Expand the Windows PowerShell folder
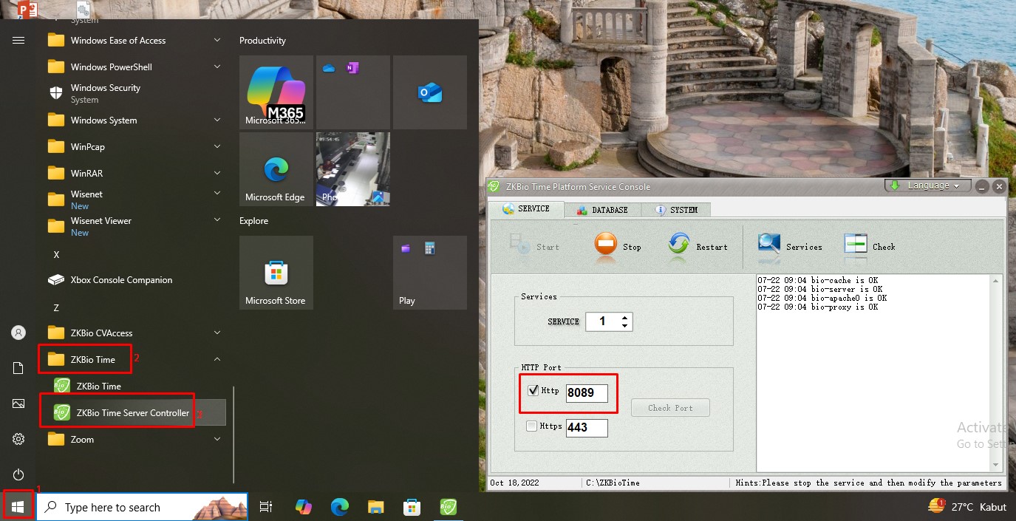Viewport: 1016px width, 521px height. [x=217, y=67]
